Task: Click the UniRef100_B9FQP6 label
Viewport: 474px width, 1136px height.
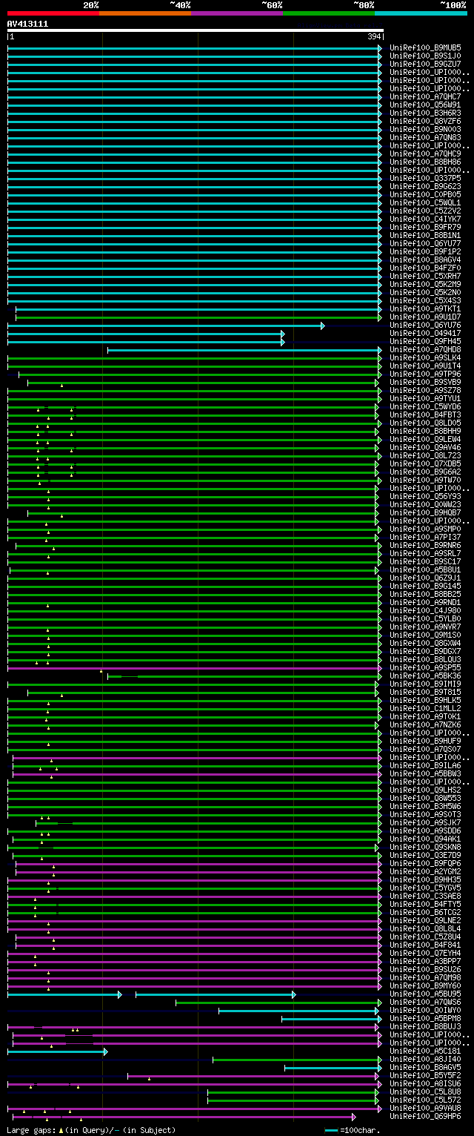Action: 425,863
